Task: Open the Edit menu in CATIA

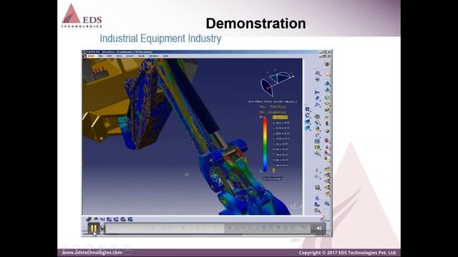Action: [x=109, y=56]
